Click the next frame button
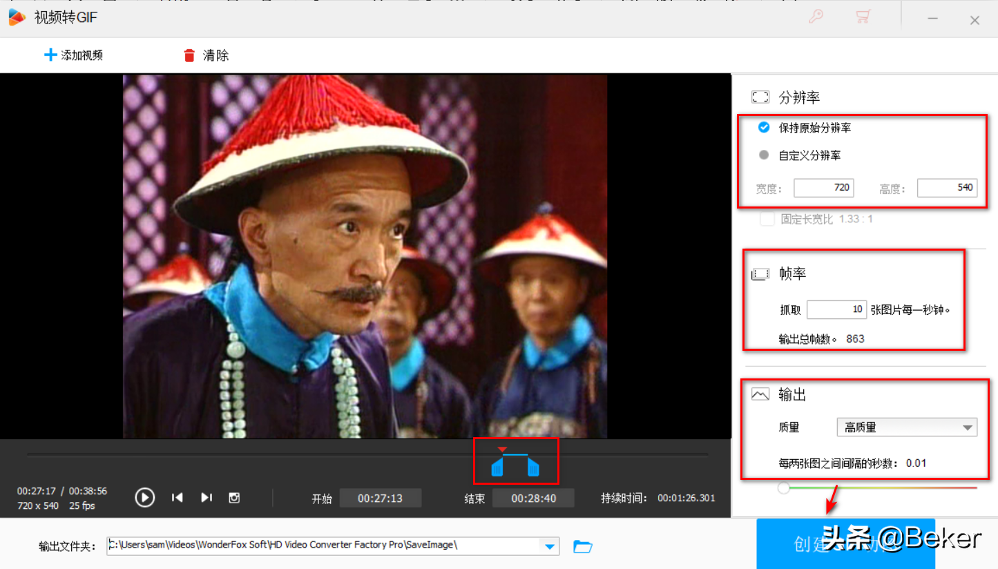This screenshot has height=569, width=998. point(206,497)
